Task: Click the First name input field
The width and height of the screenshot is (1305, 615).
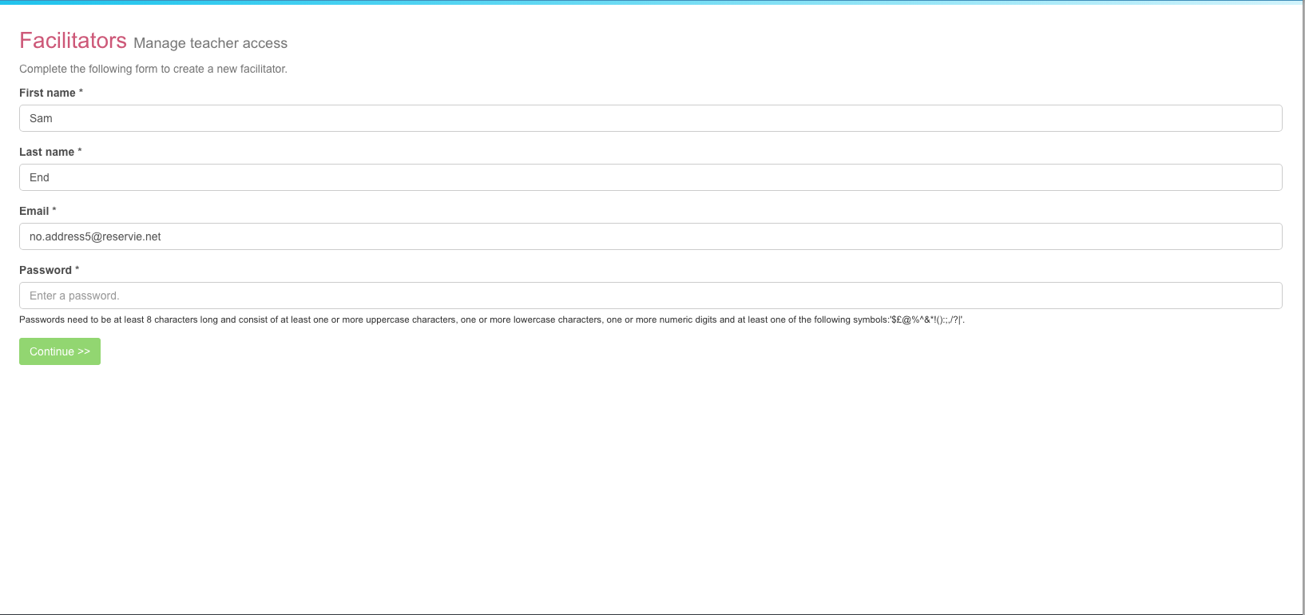Action: pyautogui.click(x=650, y=118)
